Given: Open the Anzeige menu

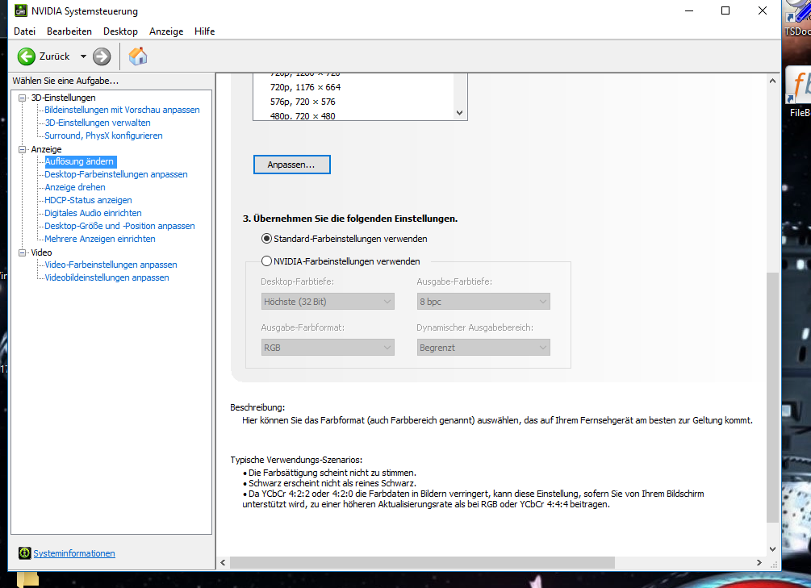Looking at the screenshot, I should pos(166,31).
